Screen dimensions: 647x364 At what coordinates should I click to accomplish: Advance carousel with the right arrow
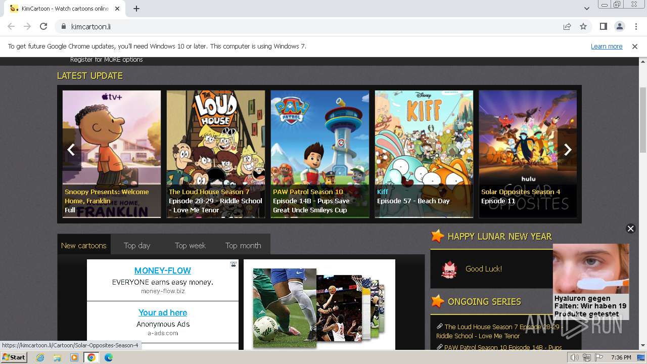point(568,150)
